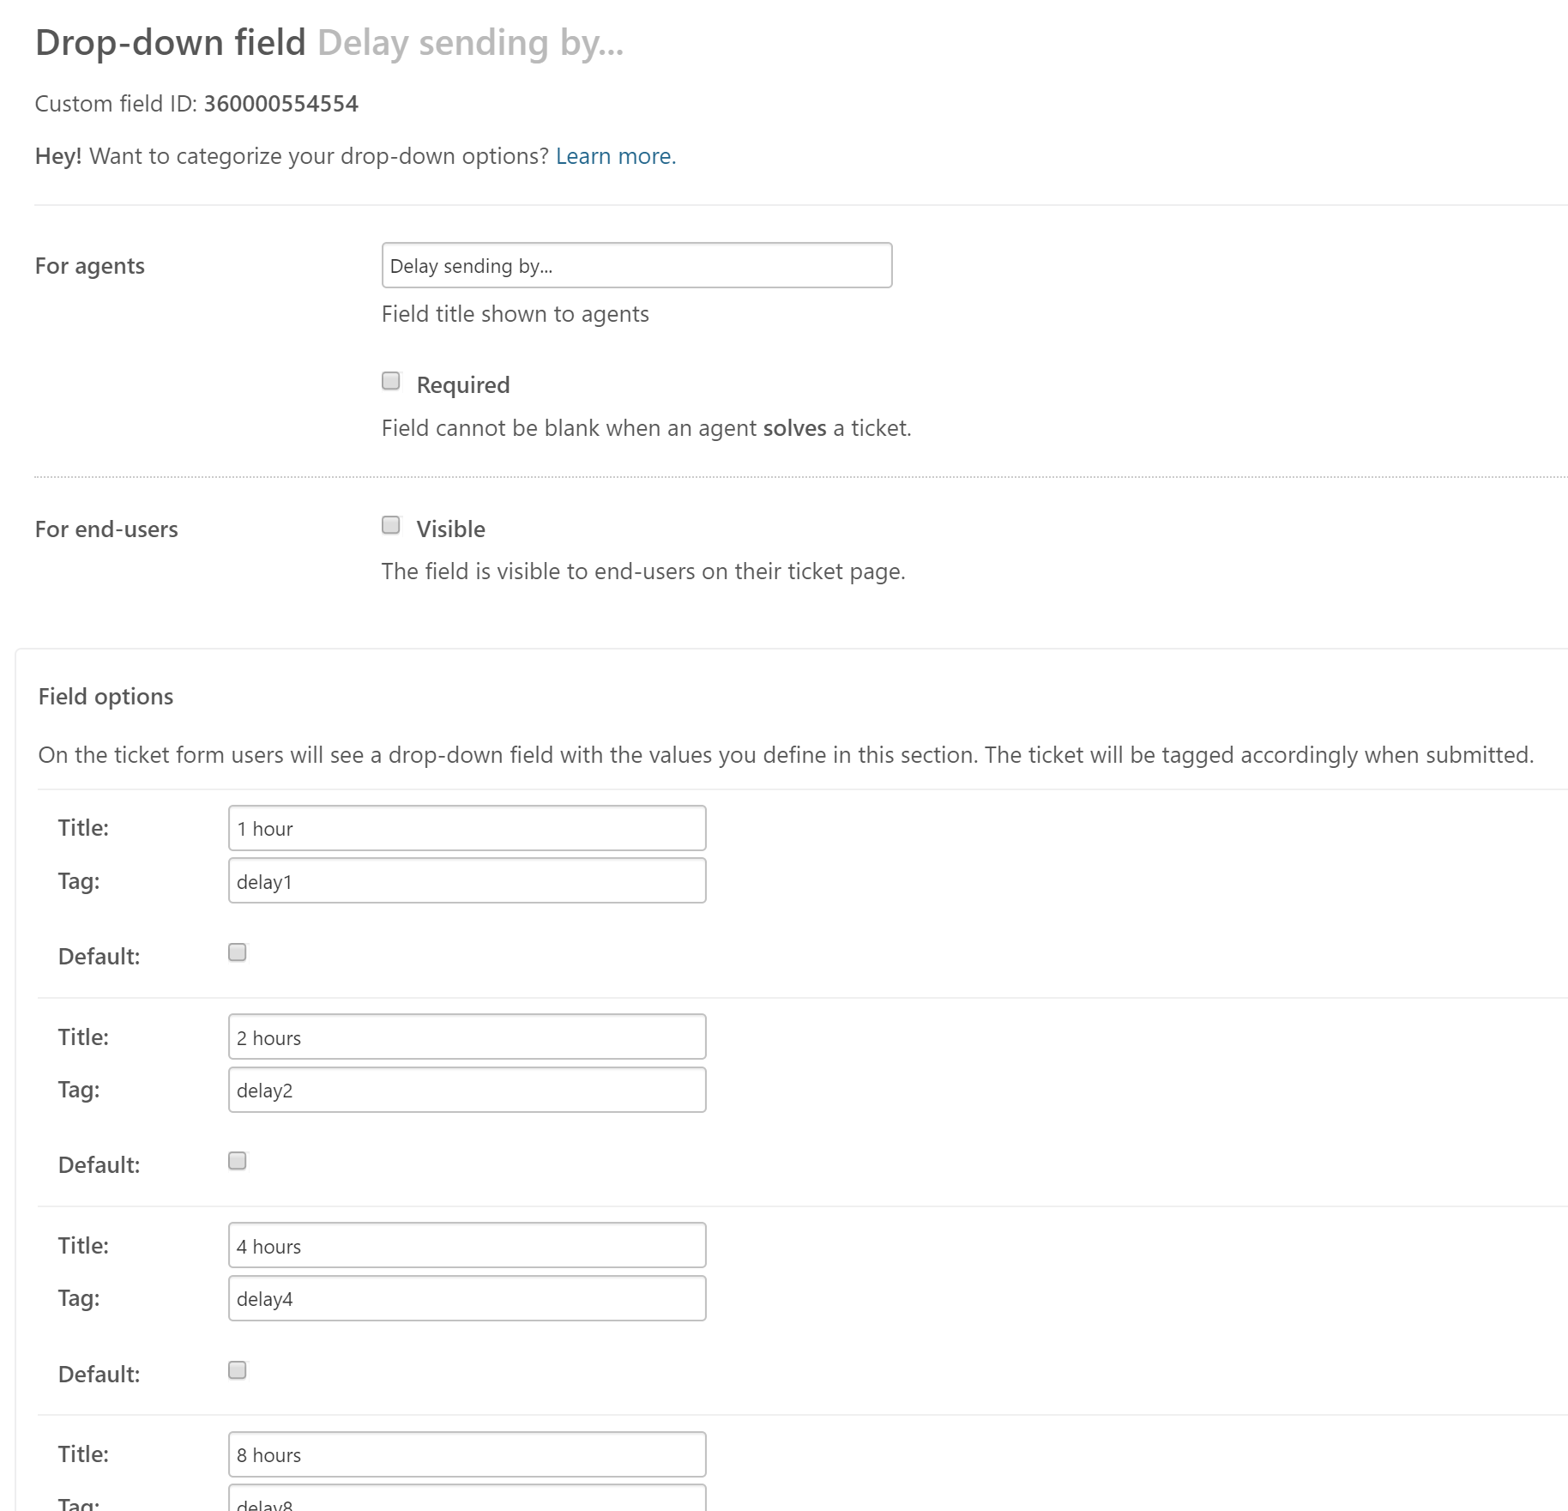Toggle the Visible checkbox for end-users
This screenshot has width=1568, height=1511.
click(x=391, y=525)
